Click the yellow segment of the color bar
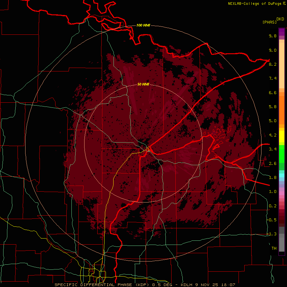This screenshot has height=287, width=287. [282, 136]
